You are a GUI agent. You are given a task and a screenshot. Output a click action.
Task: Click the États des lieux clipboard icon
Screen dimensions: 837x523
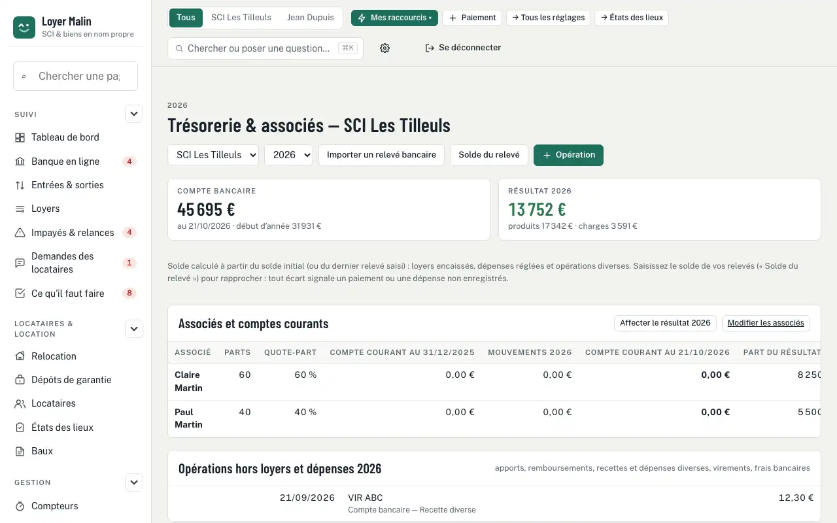pyautogui.click(x=20, y=428)
